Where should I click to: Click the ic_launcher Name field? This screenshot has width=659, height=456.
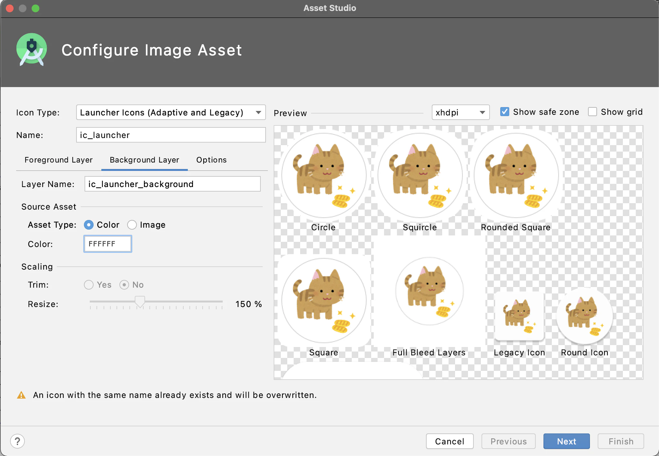tap(171, 135)
